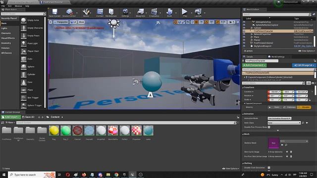Viewport: 317px width, 178px height.
Task: Open the Marketplace toolbar icon
Action: 111,12
